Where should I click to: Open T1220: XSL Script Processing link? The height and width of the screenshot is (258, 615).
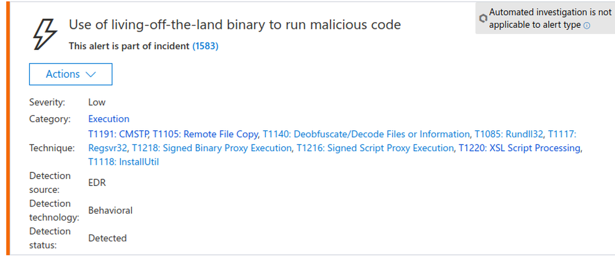519,148
